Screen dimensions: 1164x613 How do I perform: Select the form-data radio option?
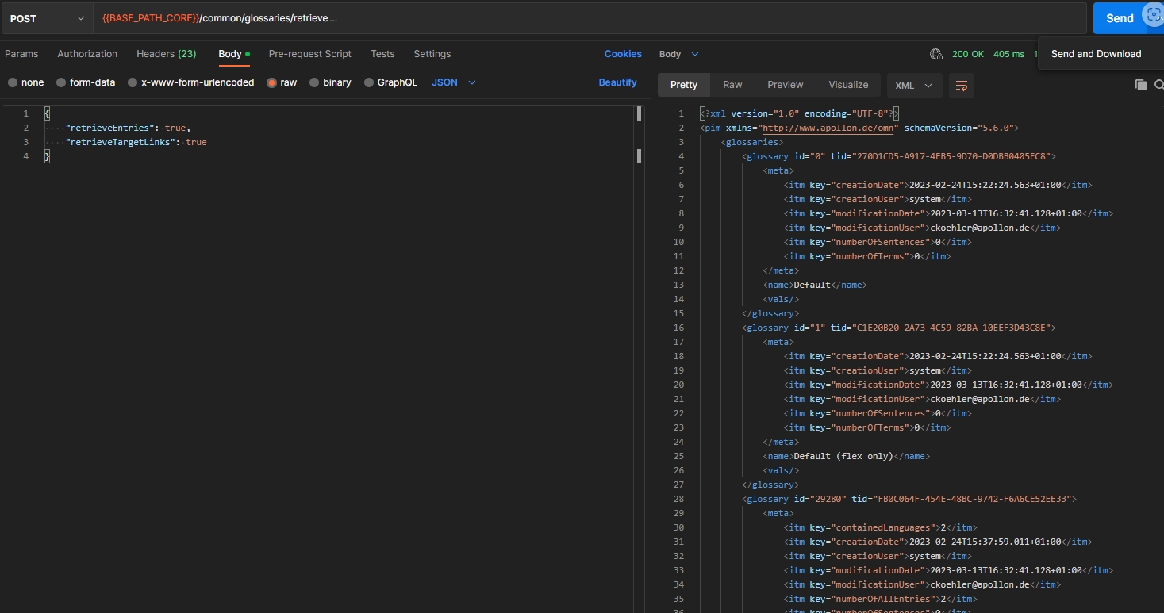coord(61,82)
